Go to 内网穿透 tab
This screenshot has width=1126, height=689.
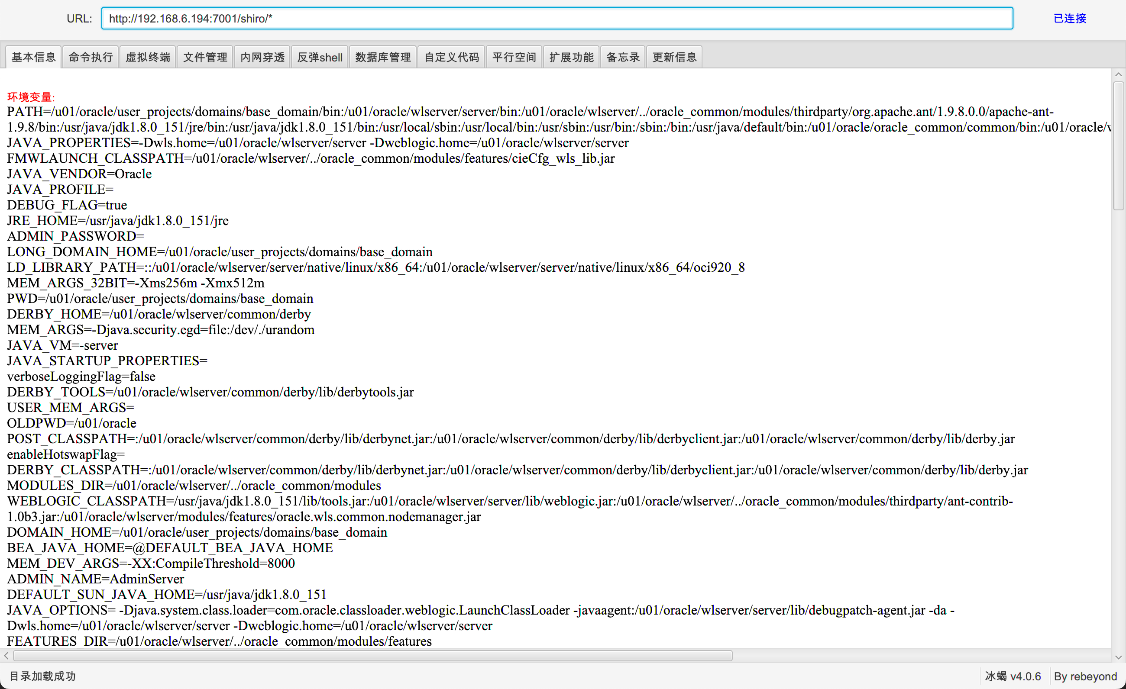coord(262,57)
